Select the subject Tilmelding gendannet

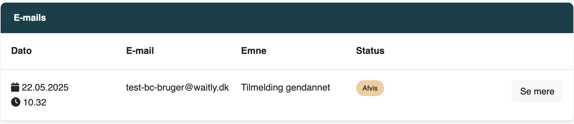(285, 87)
